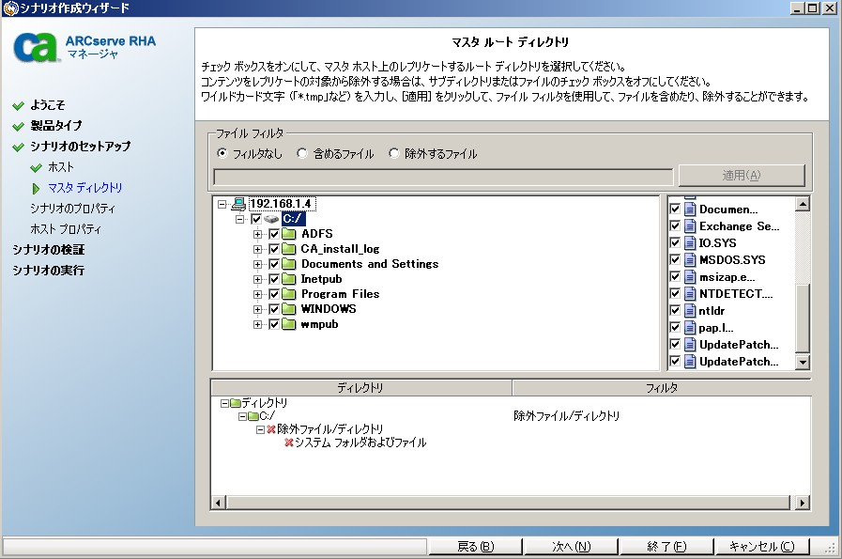Click the red X icon beside システム フォルダおよびファイル
Viewport: 842px width, 559px height.
point(289,443)
